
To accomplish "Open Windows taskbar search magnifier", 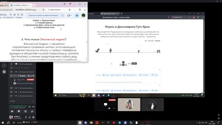I will [8, 123].
